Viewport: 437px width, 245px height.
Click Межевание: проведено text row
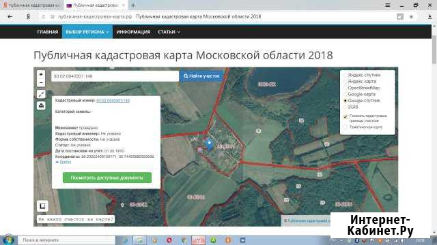coord(76,128)
